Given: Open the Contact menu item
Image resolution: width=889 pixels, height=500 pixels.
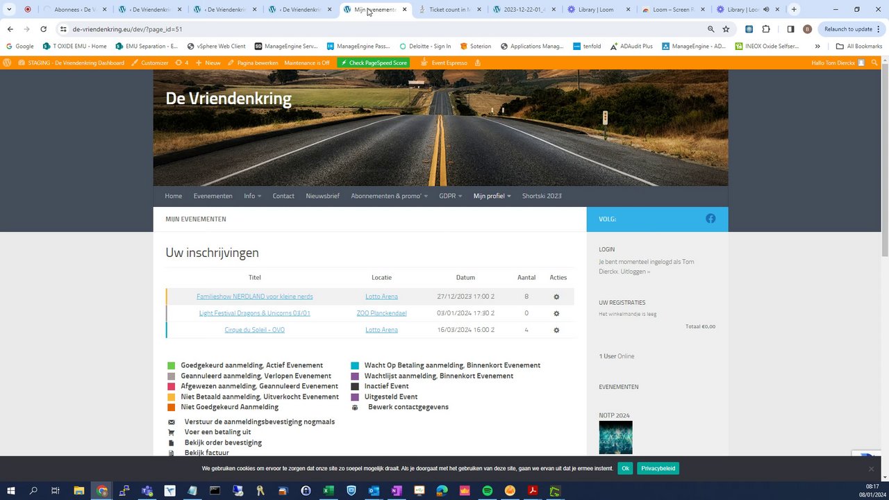Looking at the screenshot, I should point(283,196).
